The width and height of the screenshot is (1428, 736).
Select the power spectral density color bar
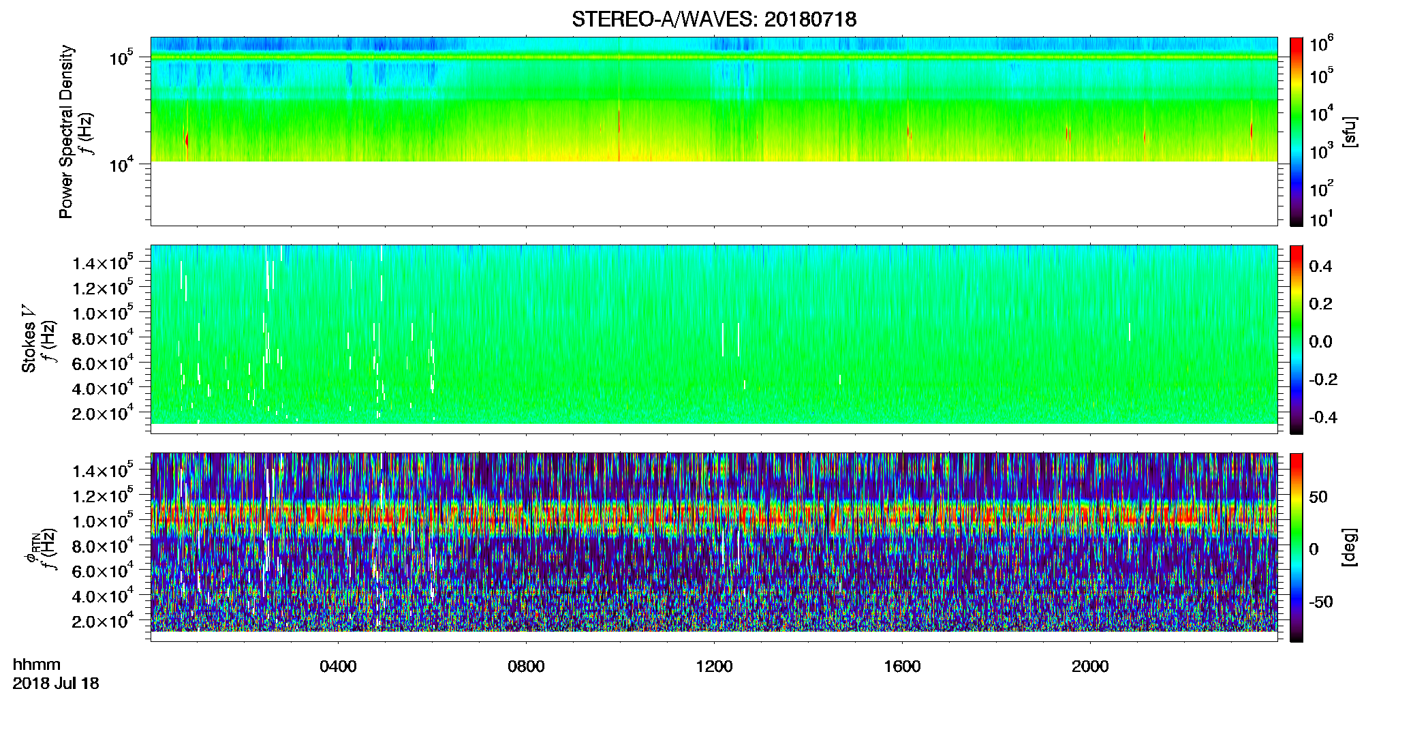click(x=1297, y=132)
